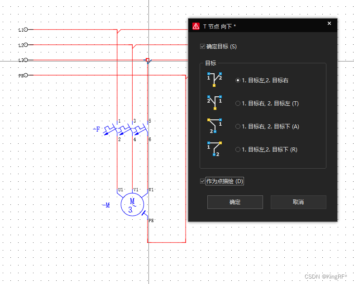This screenshot has height=284, width=354.
Task: Close the T 节点 向下 dialog
Action: click(329, 24)
